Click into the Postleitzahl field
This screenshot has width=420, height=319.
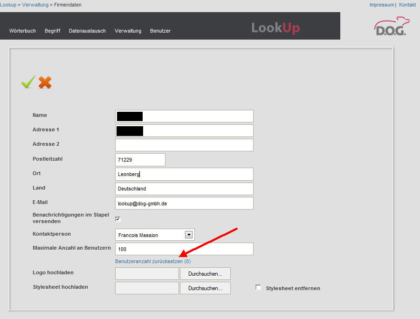[140, 160]
